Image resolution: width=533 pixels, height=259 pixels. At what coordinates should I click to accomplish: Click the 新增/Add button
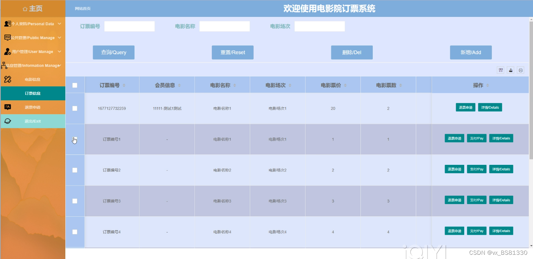pos(471,52)
